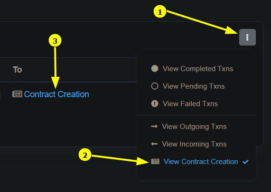Open the Contract Creation link in table
This screenshot has width=271, height=192.
point(56,94)
